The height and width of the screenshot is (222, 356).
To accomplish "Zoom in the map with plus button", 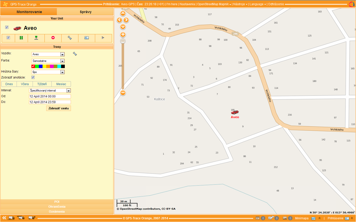I will pos(123,35).
